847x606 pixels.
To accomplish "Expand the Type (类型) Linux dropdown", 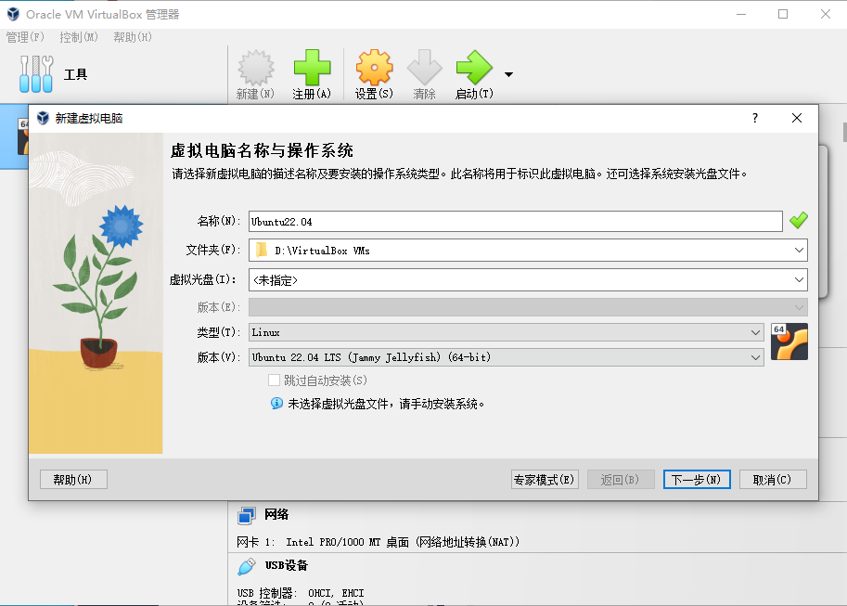I will click(756, 332).
